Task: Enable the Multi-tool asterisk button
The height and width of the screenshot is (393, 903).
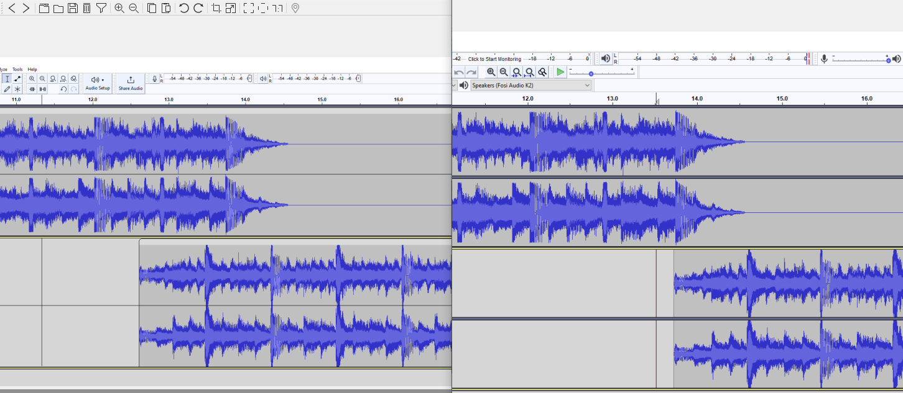Action: coord(17,89)
